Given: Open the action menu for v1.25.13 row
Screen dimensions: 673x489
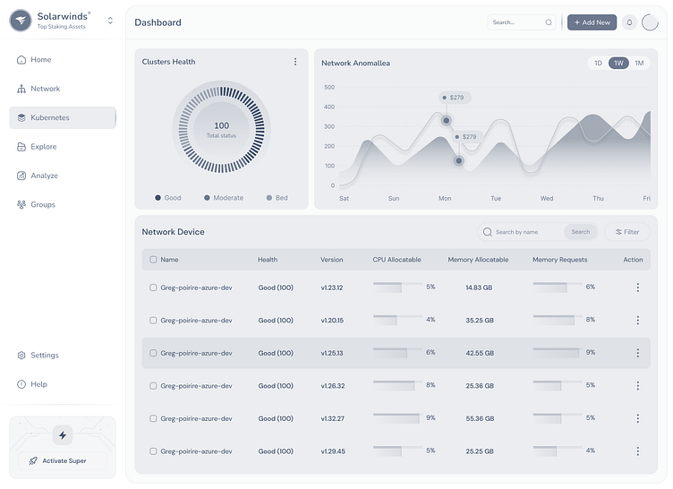Looking at the screenshot, I should click(x=637, y=353).
